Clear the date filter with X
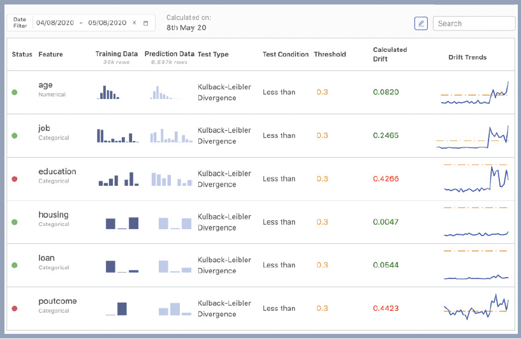 point(135,22)
